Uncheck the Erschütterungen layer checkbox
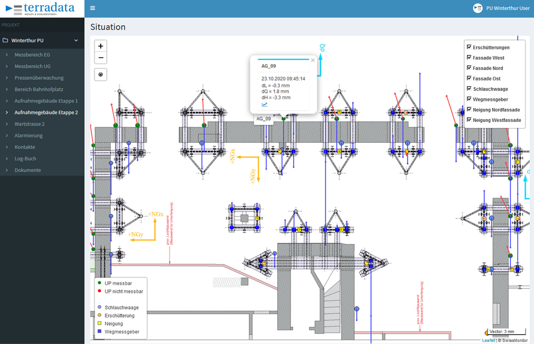This screenshot has height=344, width=534. pyautogui.click(x=469, y=47)
